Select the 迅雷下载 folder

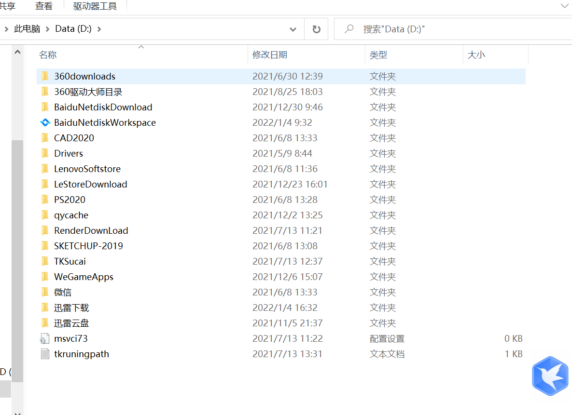71,308
